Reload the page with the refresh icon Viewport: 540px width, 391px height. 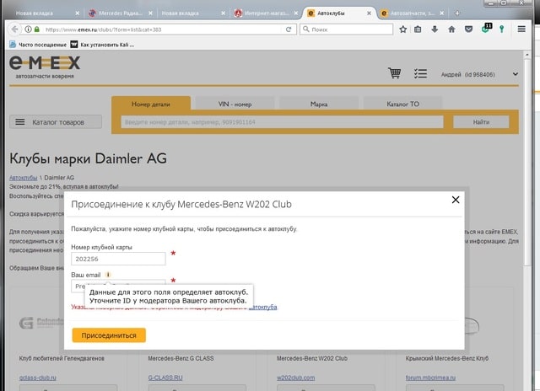289,29
